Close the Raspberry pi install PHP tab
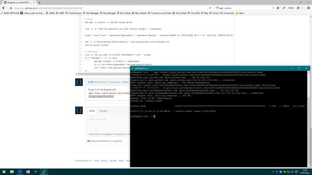 [x=34, y=2]
